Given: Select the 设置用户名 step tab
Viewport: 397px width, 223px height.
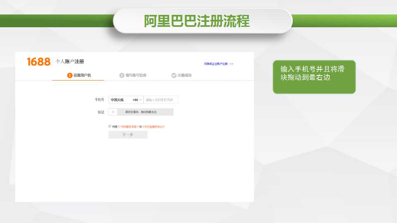Looking at the screenshot, I should (x=82, y=75).
